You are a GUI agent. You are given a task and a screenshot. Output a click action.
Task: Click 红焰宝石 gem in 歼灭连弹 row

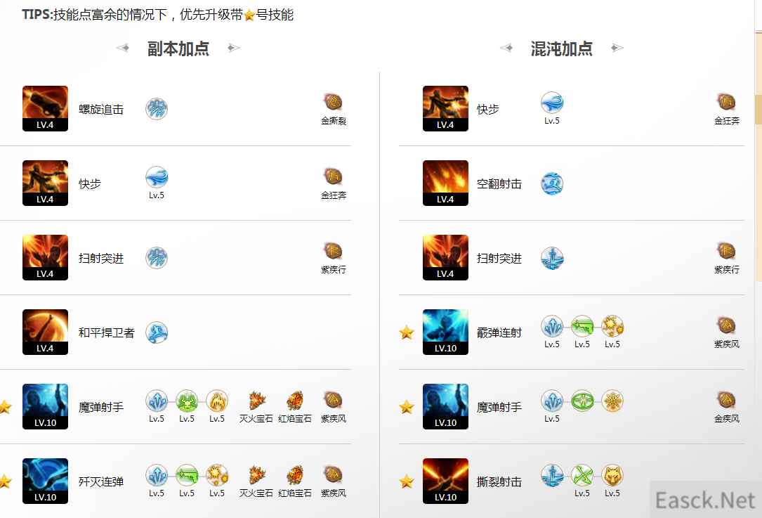point(294,474)
